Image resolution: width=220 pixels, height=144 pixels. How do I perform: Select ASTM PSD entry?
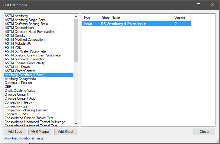coord(39,47)
